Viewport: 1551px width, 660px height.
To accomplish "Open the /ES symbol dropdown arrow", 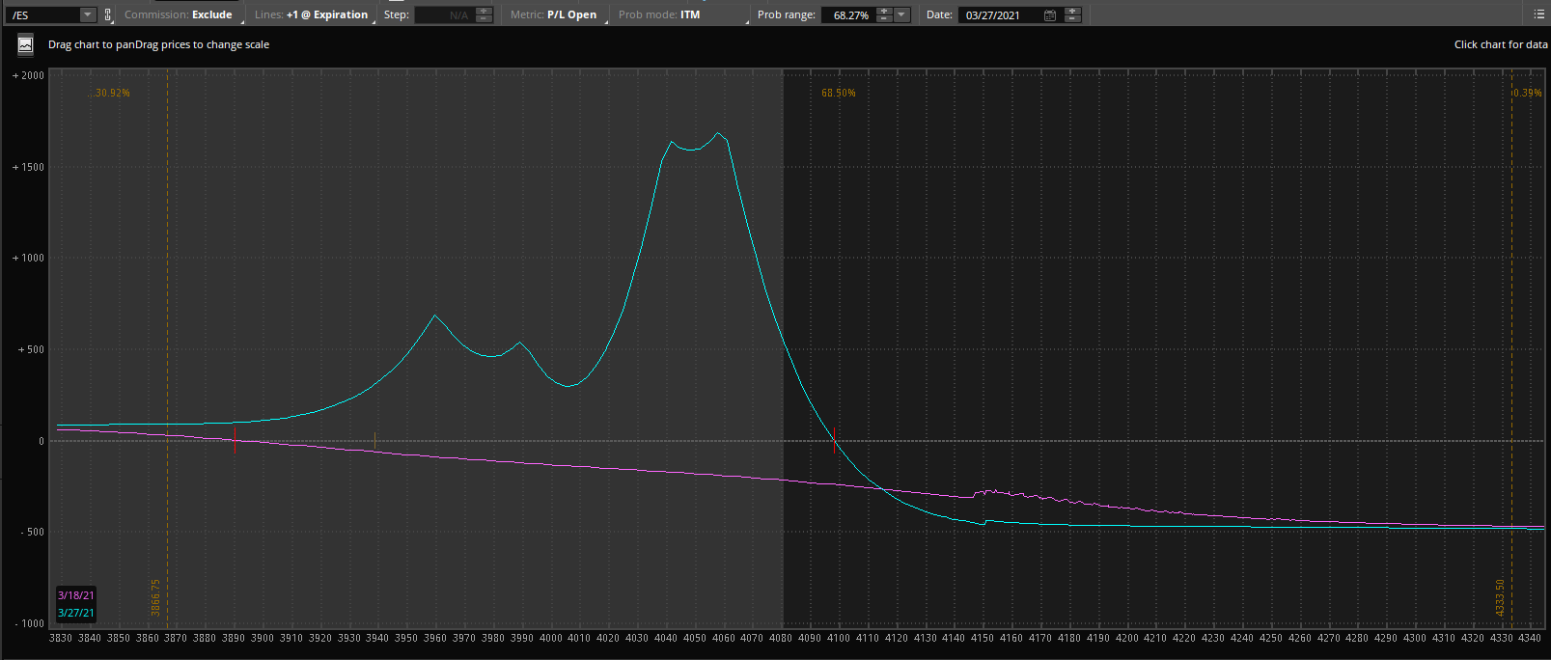I will [x=87, y=14].
